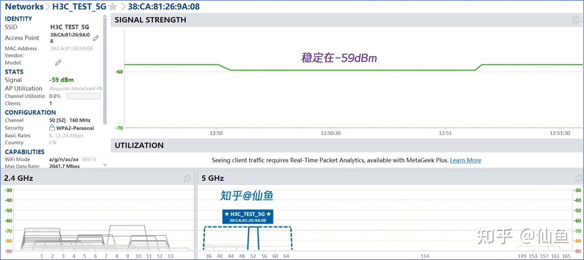The width and height of the screenshot is (584, 260).
Task: Copy the 2.4 GHz spectrum chart
Action: tap(187, 178)
